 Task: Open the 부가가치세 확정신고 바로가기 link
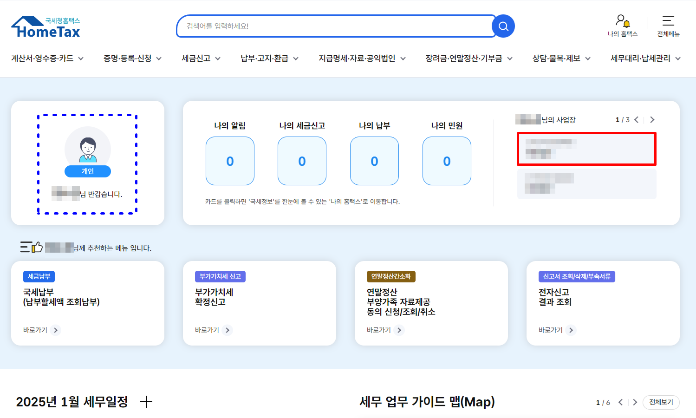211,330
